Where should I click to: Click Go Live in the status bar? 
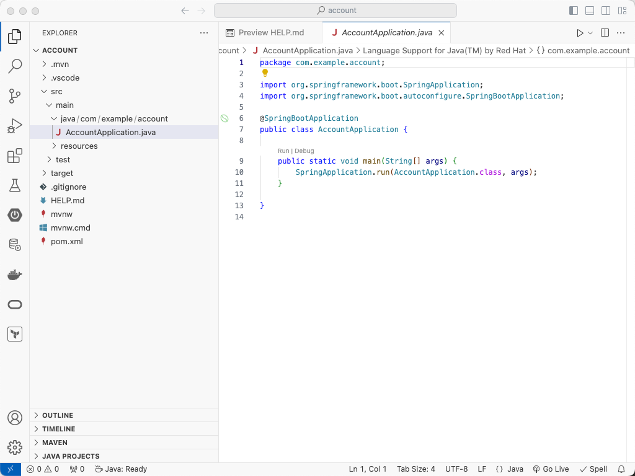(551, 469)
